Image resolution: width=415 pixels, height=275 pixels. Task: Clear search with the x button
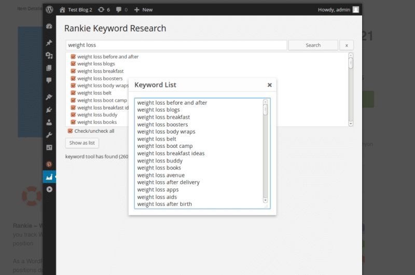pos(347,45)
